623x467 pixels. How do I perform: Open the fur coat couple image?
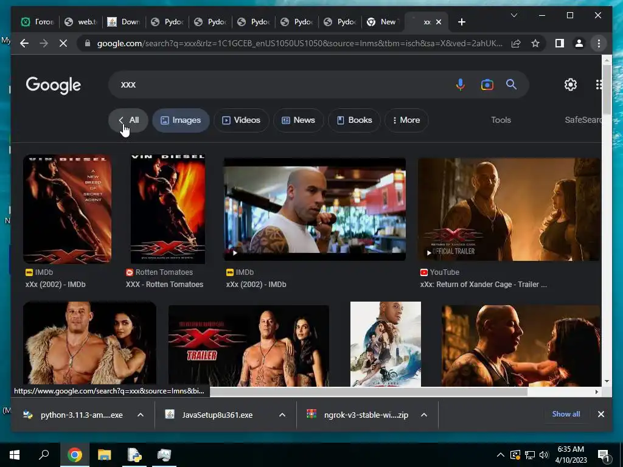[x=89, y=344]
